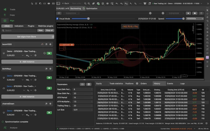The width and height of the screenshot is (210, 131).
Task: Select the h4 timeframe icon
Action: click(x=135, y=3)
